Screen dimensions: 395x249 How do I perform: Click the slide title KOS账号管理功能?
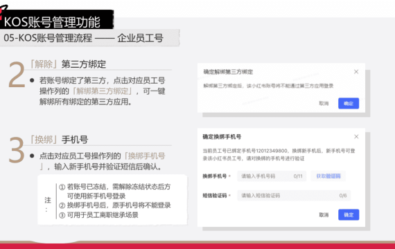point(52,22)
